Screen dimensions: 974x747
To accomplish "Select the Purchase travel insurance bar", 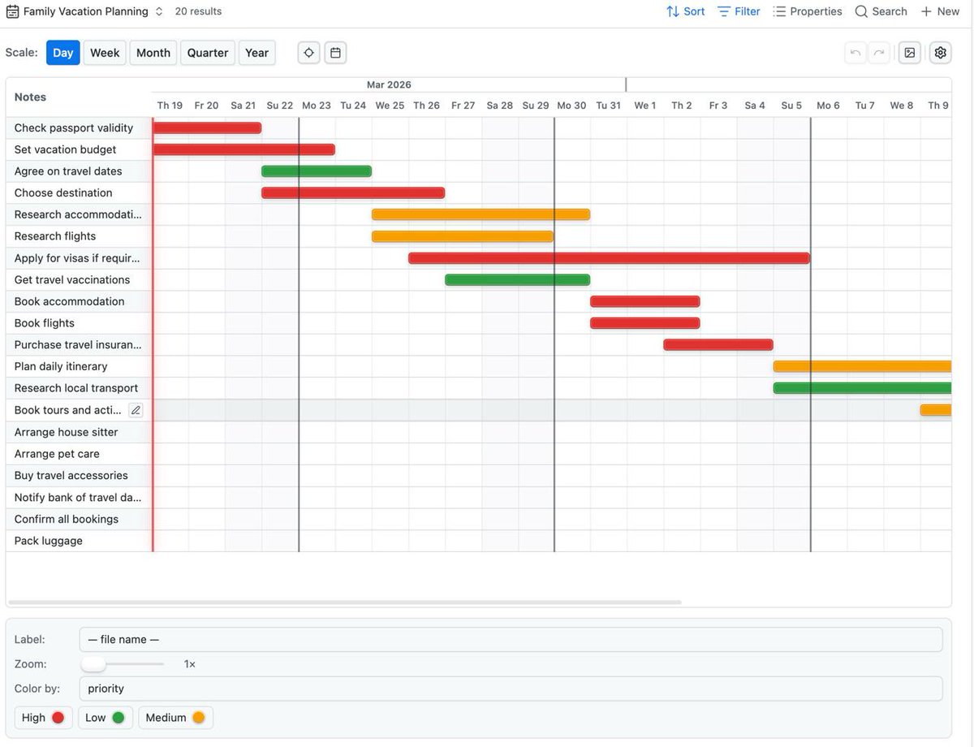I will [x=718, y=345].
